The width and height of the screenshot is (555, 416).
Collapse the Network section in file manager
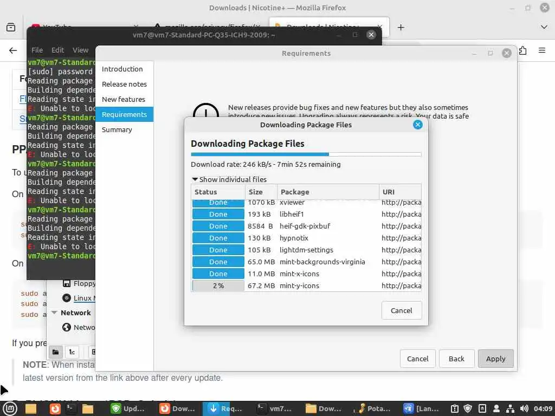(54, 313)
